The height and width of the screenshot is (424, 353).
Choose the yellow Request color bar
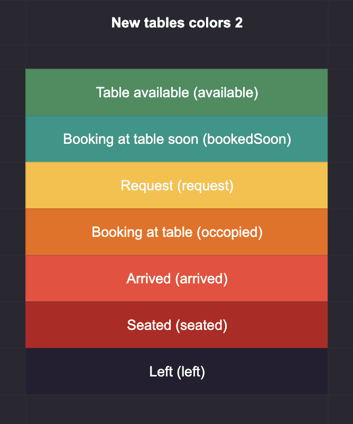pos(176,185)
